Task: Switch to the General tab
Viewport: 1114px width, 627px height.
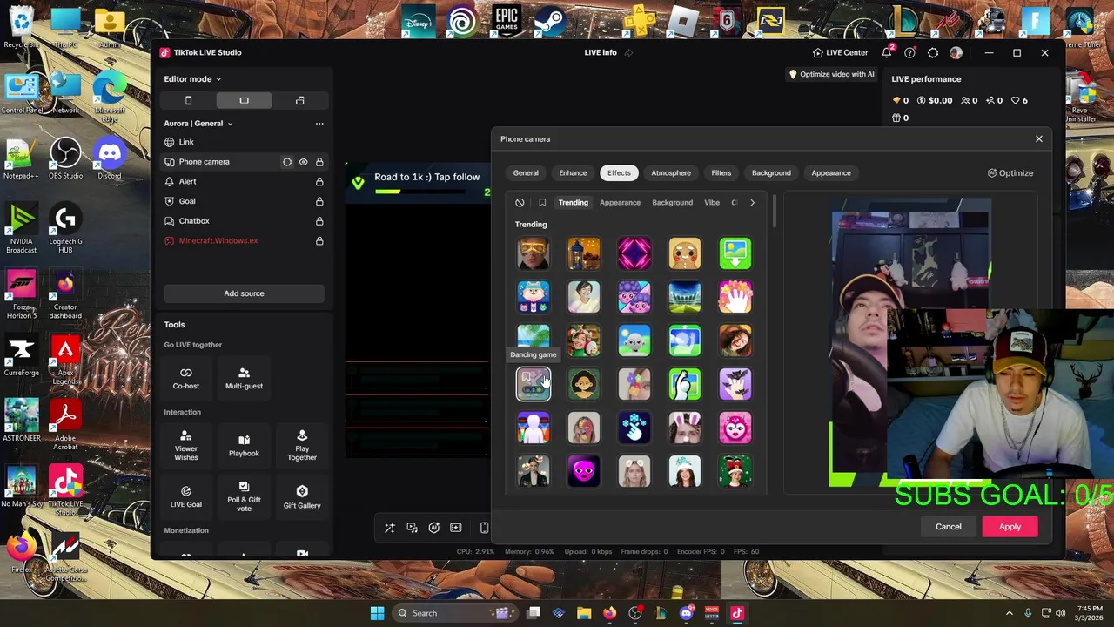Action: (x=526, y=172)
